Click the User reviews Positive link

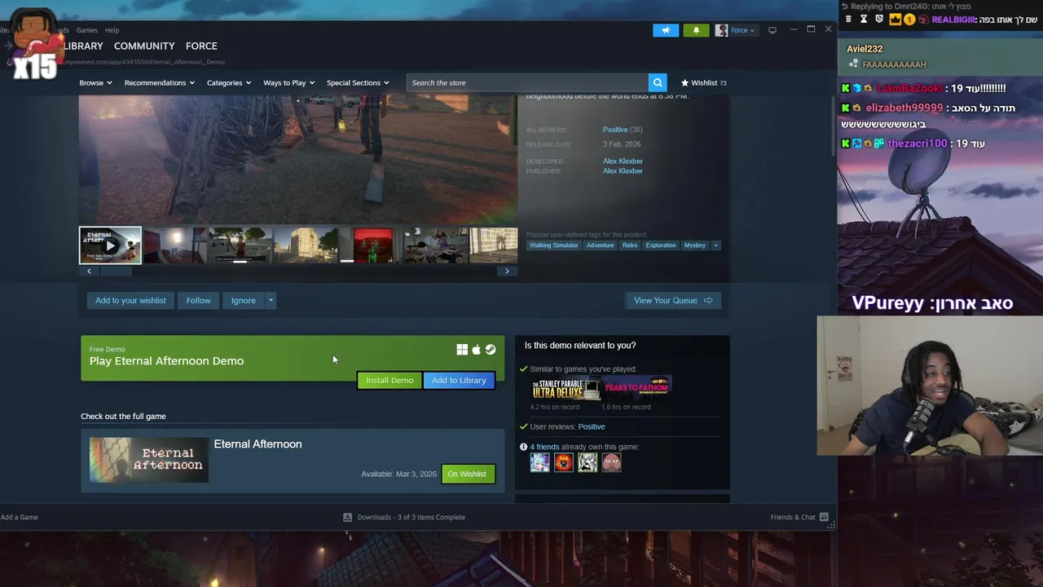click(592, 427)
